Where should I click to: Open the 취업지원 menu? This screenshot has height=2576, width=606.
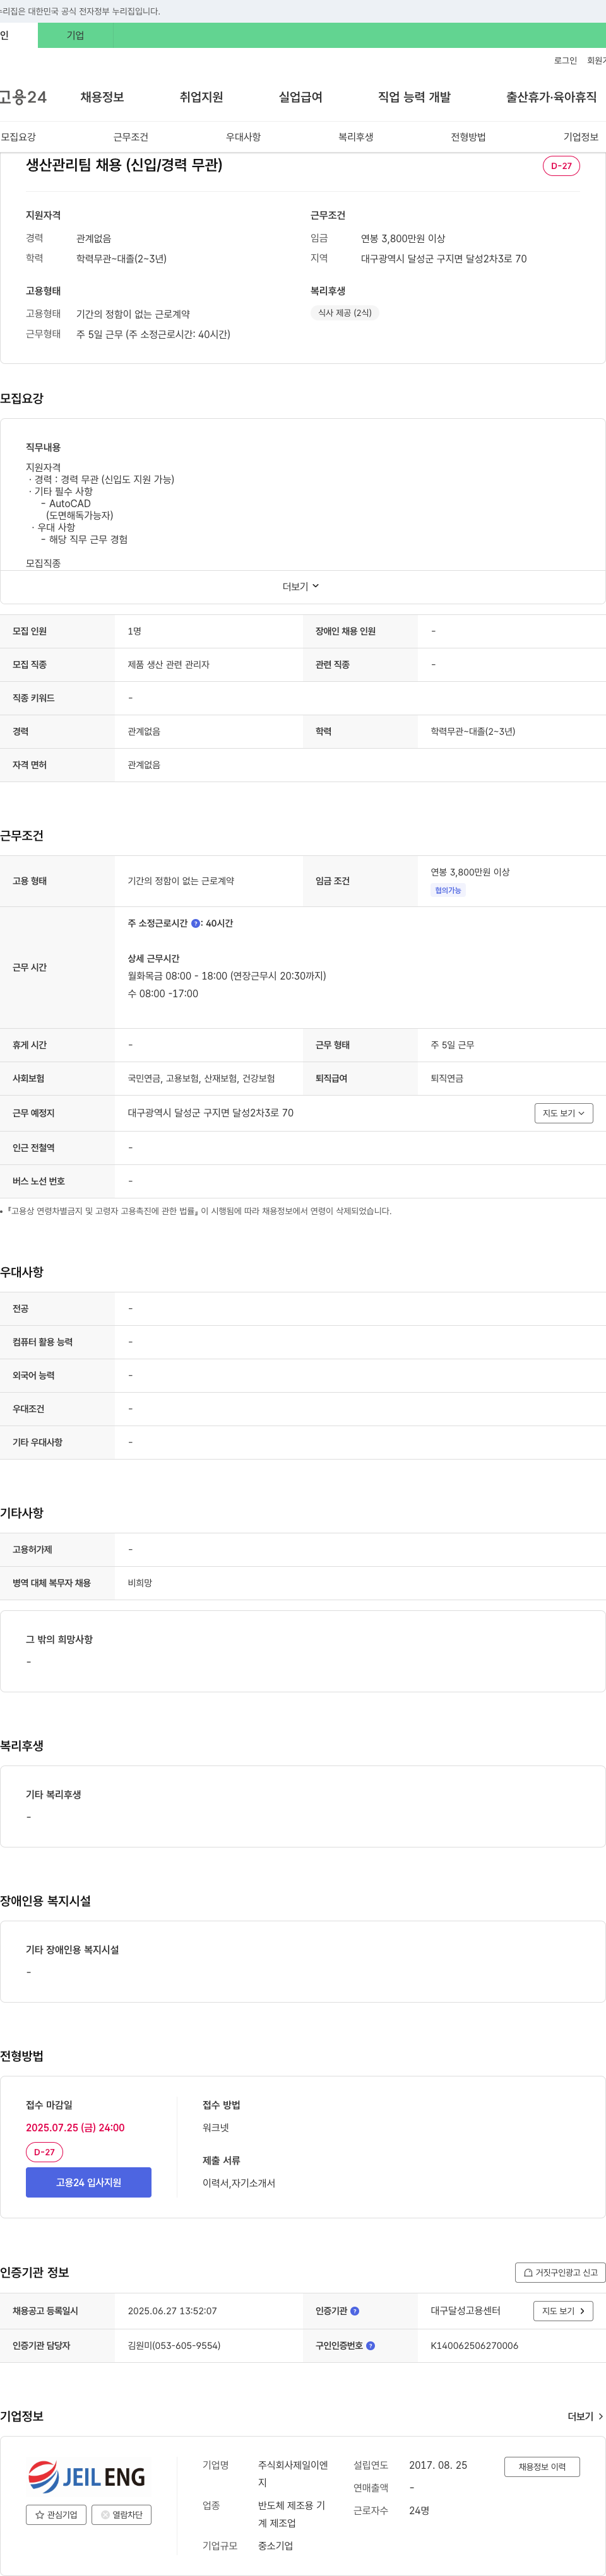tap(201, 97)
